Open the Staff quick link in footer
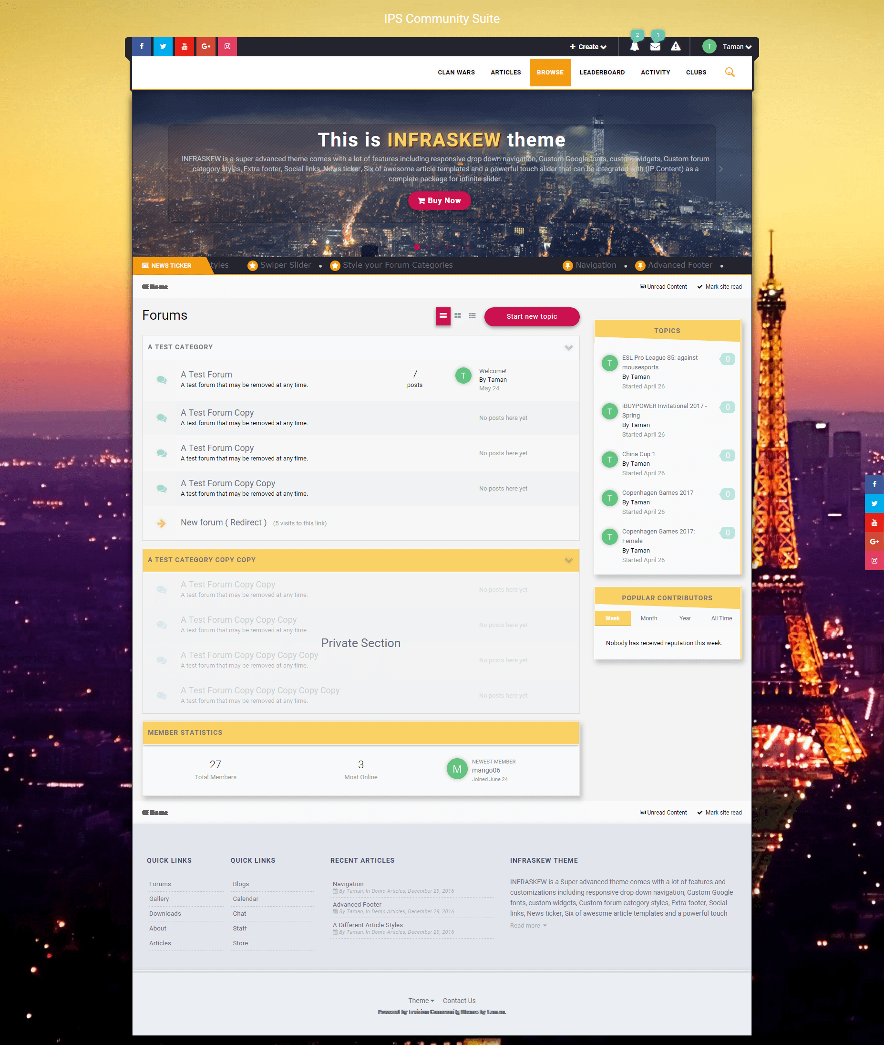Image resolution: width=884 pixels, height=1045 pixels. [239, 928]
